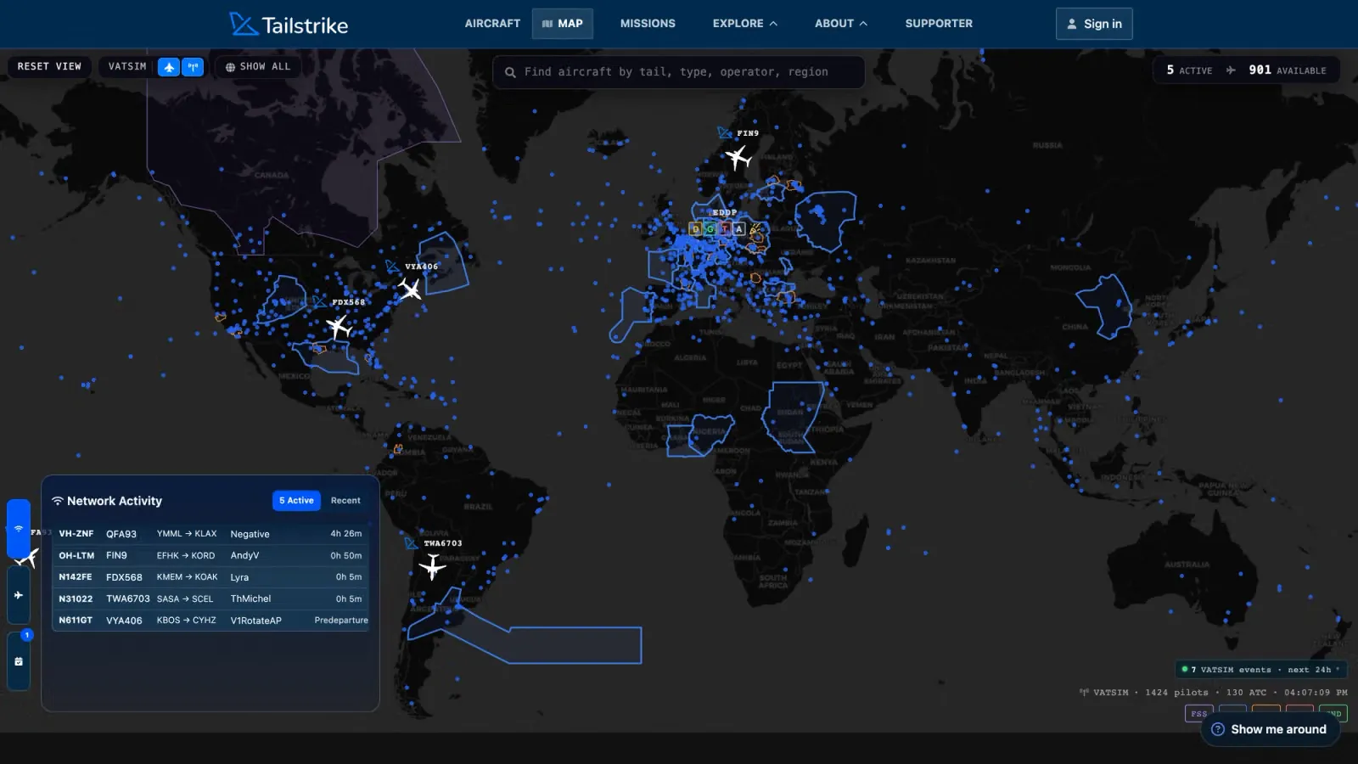Open 7 VATSIM events banner

pyautogui.click(x=1261, y=670)
